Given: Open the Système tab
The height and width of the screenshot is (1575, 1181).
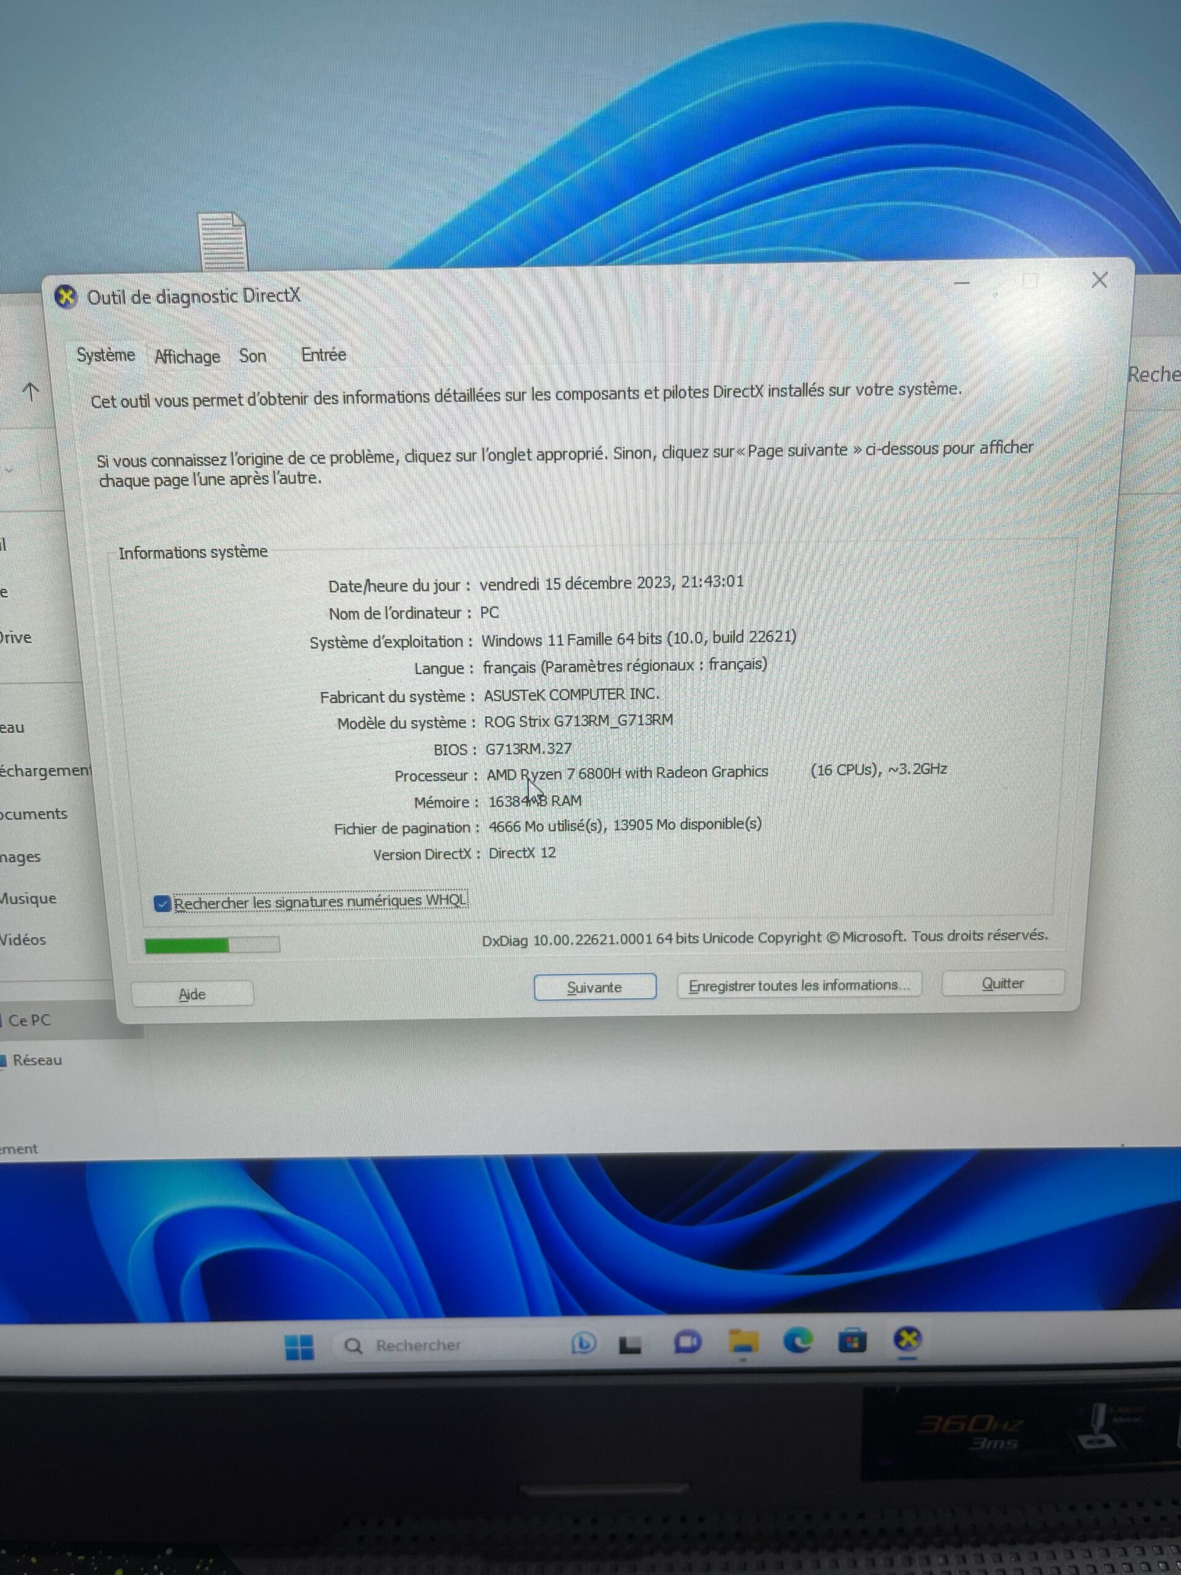Looking at the screenshot, I should 105,354.
